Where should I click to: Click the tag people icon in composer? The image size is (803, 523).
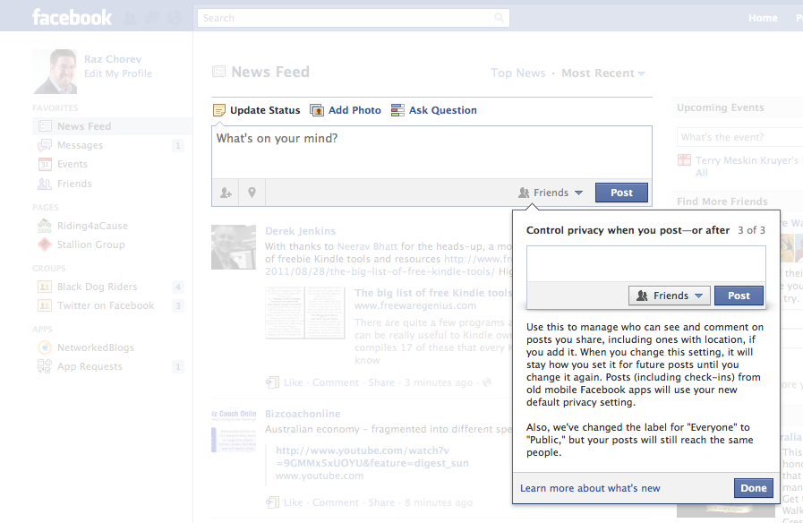[x=226, y=193]
